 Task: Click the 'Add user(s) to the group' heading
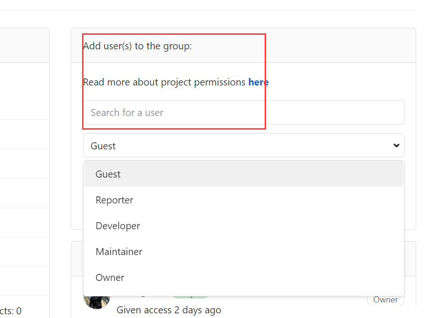coord(137,46)
